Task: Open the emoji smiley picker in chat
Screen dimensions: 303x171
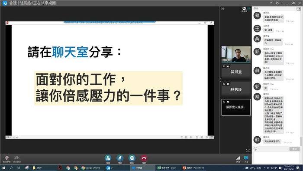Action: click(255, 148)
